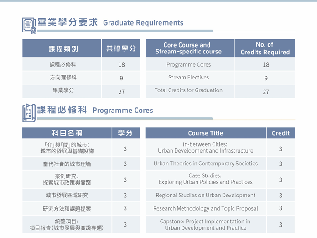Click credit 3 beside Case Studies course
Screen dimensions: 317x238
pos(281,180)
